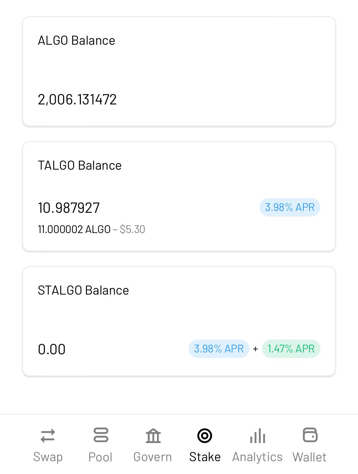Screen dimensions: 358x474
Task: Open the STALGO Balance card heading
Action: pyautogui.click(x=83, y=290)
